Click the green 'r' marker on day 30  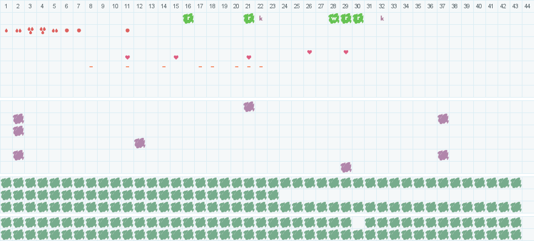[x=358, y=18]
